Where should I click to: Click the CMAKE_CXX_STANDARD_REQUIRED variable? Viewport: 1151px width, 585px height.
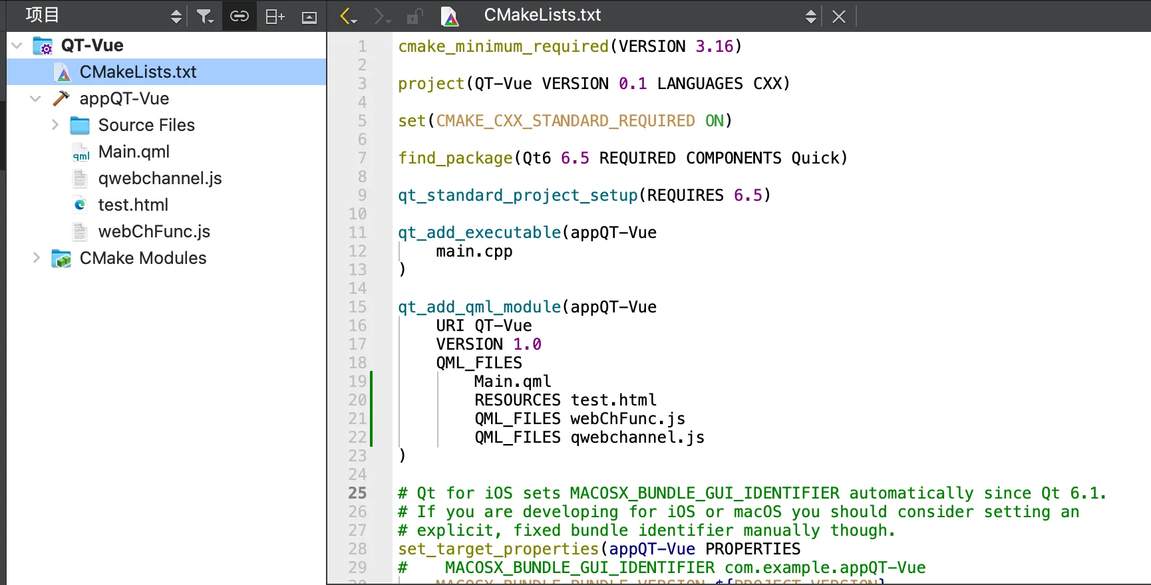click(566, 121)
